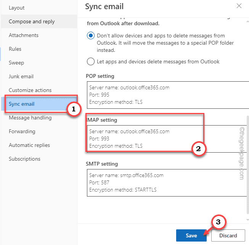Open the Rules settings page
Screen dimensions: 249x245
39,49
